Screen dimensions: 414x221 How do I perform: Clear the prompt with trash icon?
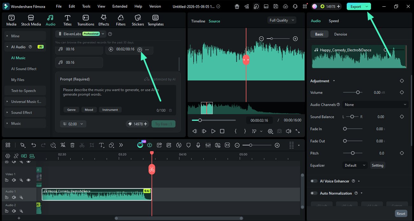170,110
